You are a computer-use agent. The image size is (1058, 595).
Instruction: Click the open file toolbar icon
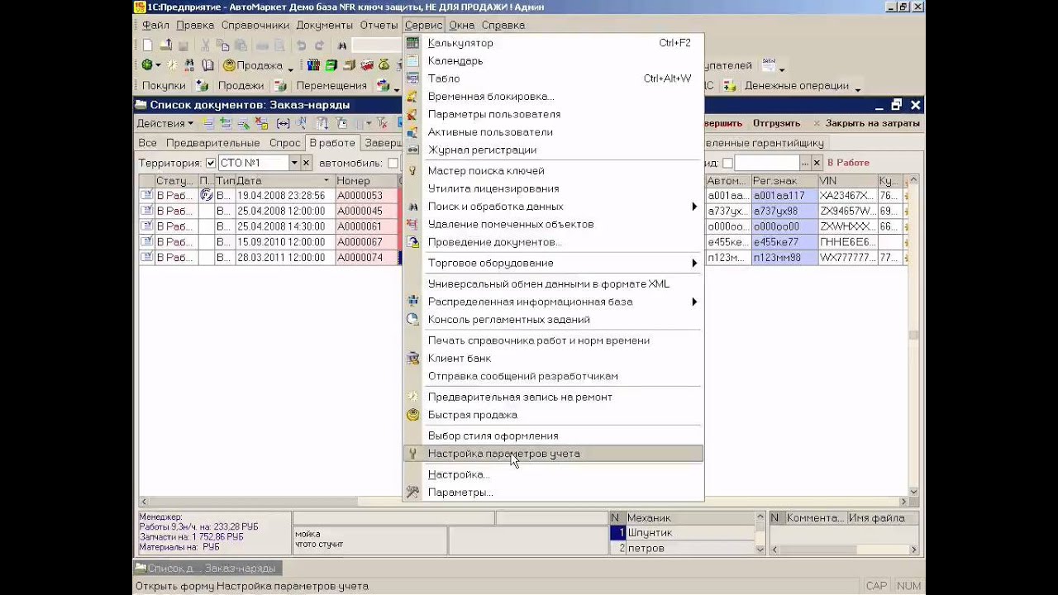(165, 45)
